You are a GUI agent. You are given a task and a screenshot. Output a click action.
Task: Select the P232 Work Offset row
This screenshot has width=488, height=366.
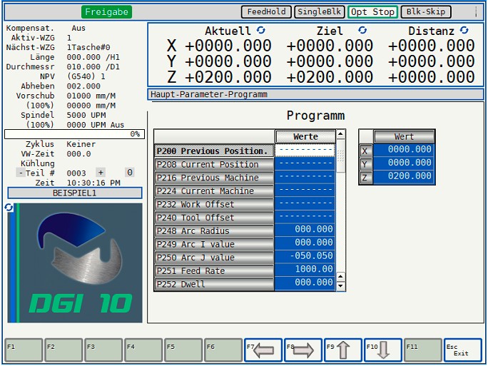pyautogui.click(x=214, y=205)
